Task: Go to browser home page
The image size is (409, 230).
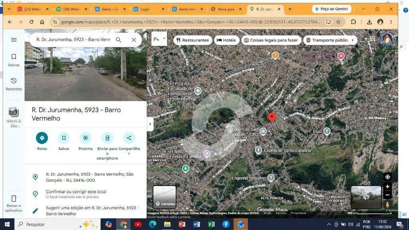Action: point(42,22)
